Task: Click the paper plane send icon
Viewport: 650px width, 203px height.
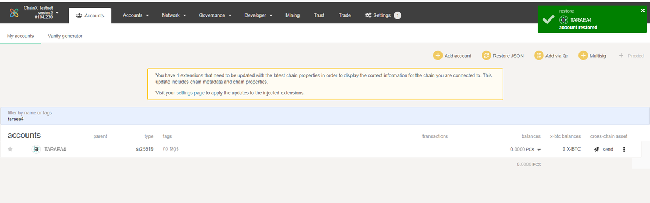Action: 596,149
